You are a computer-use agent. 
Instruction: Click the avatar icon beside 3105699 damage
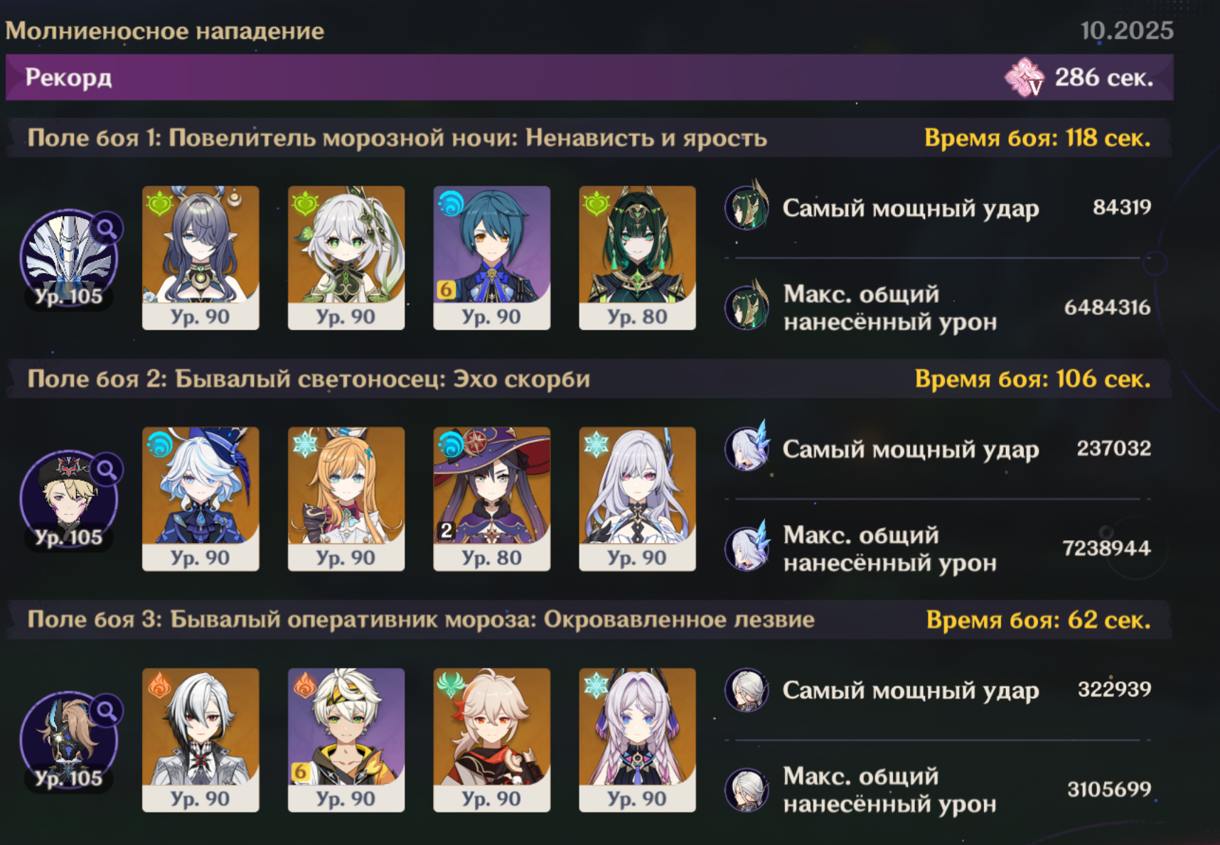(x=747, y=790)
